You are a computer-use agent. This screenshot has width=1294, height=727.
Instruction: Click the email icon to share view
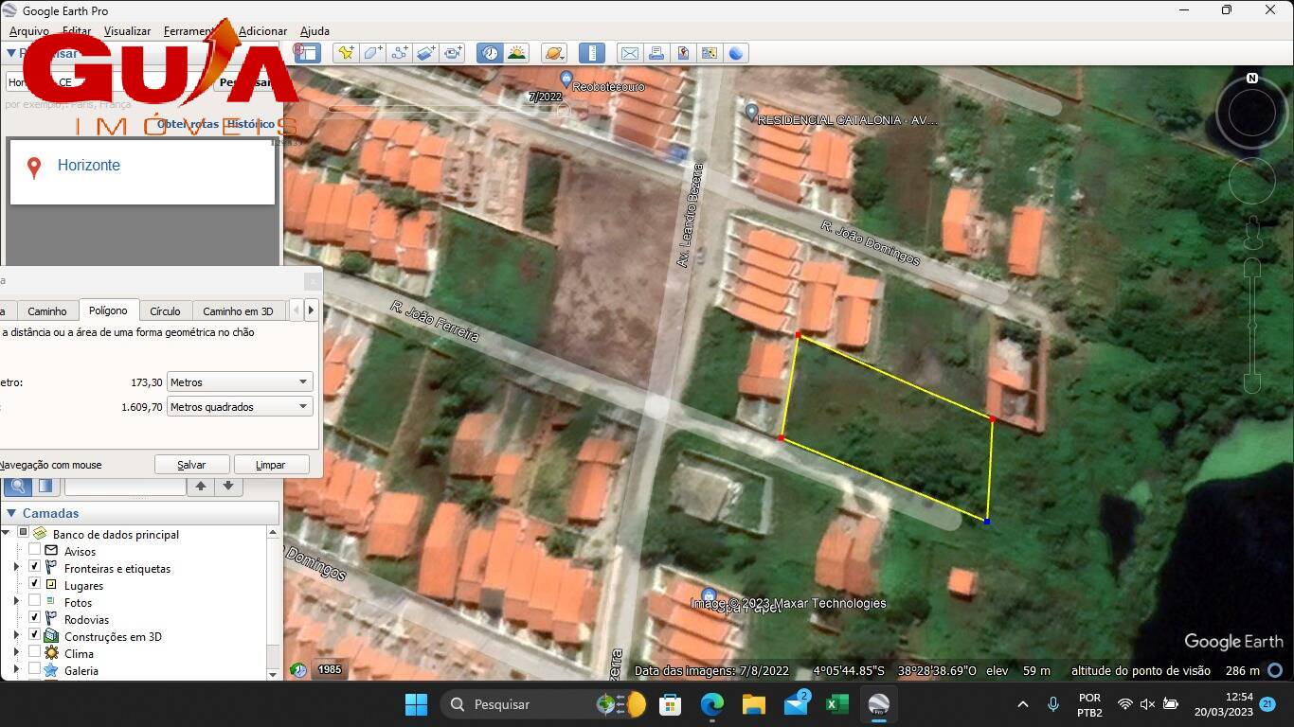(x=628, y=53)
